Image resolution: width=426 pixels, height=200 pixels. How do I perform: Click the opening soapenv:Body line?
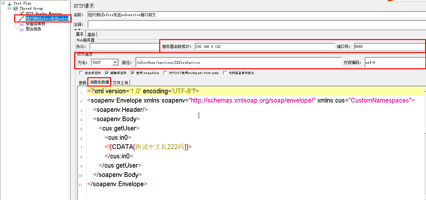point(117,119)
